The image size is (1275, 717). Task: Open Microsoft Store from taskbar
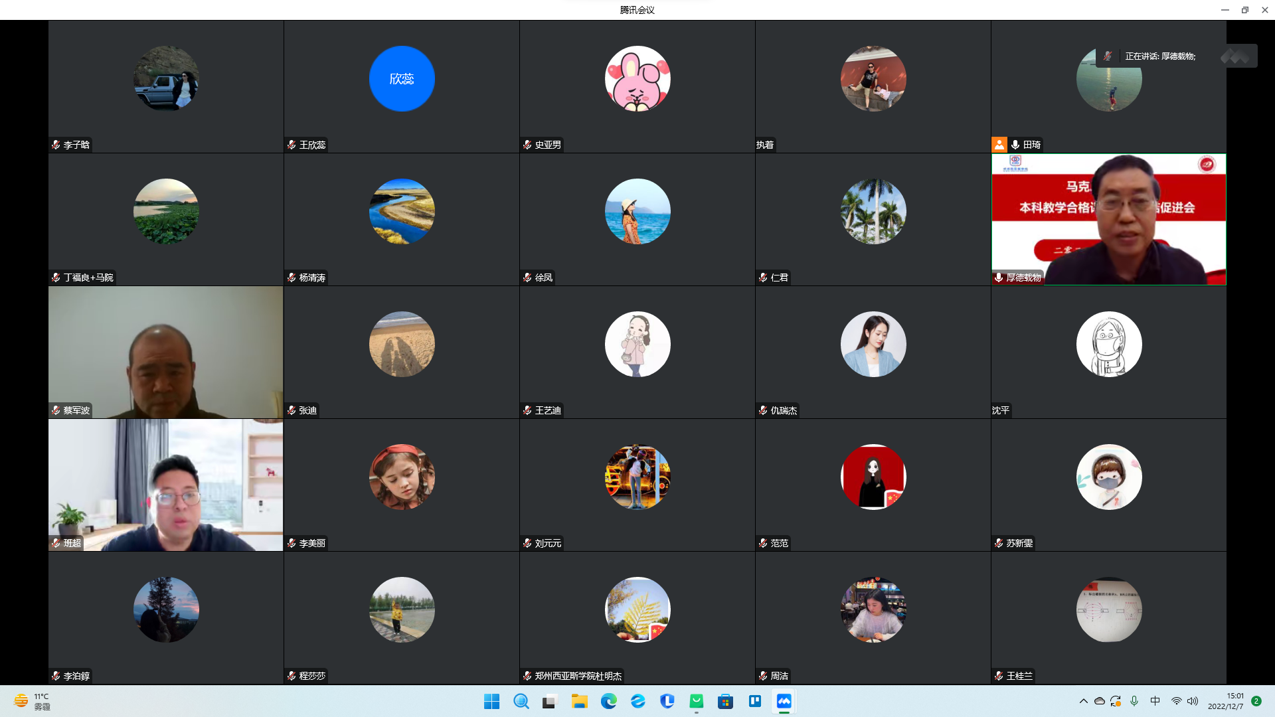[726, 701]
